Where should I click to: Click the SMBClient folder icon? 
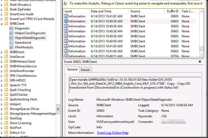[x=6, y=24]
